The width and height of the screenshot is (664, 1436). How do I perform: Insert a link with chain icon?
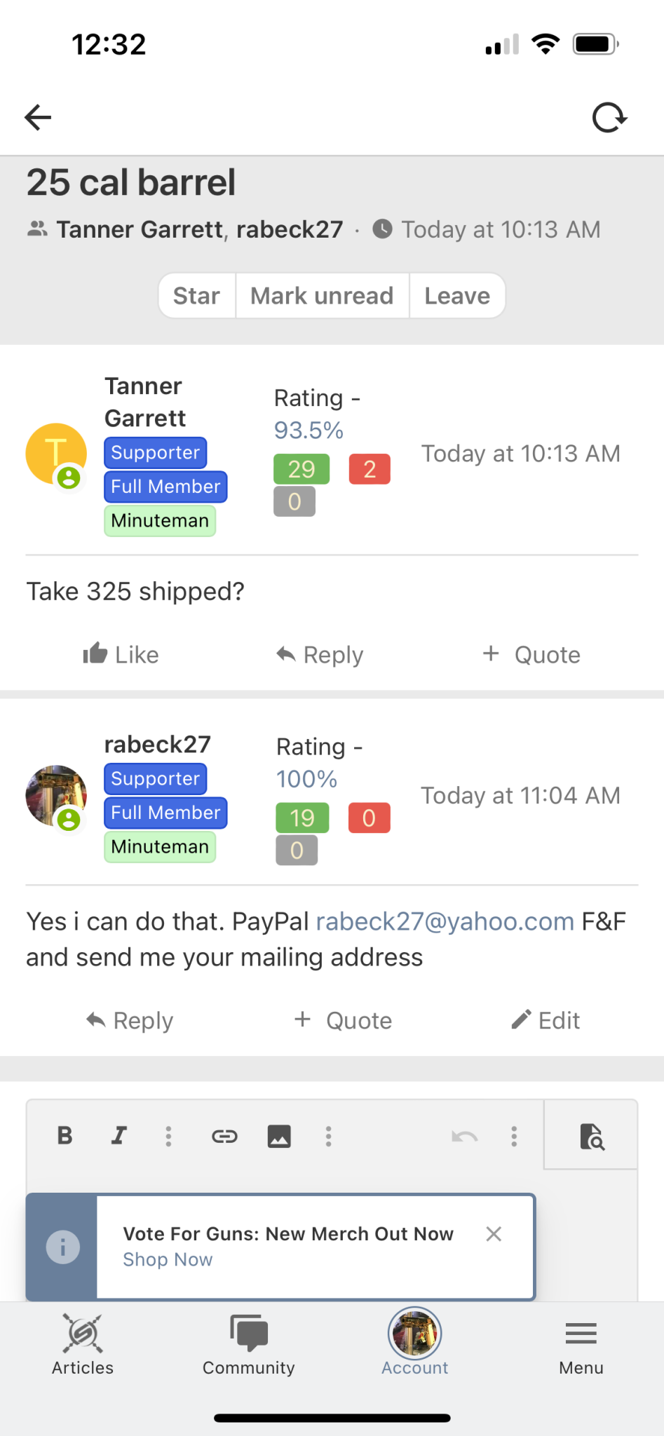(224, 1136)
